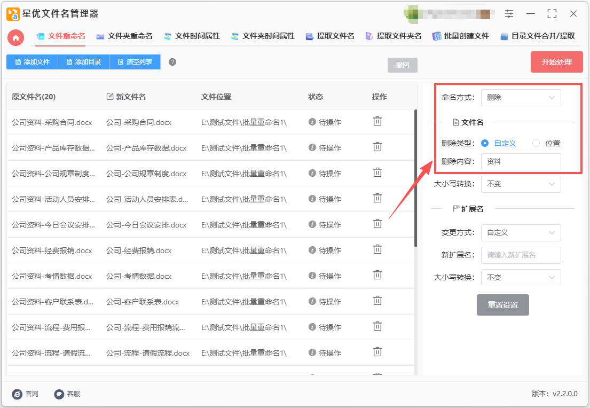Open the settings sliders icon in title bar
This screenshot has height=408, width=590.
[509, 14]
